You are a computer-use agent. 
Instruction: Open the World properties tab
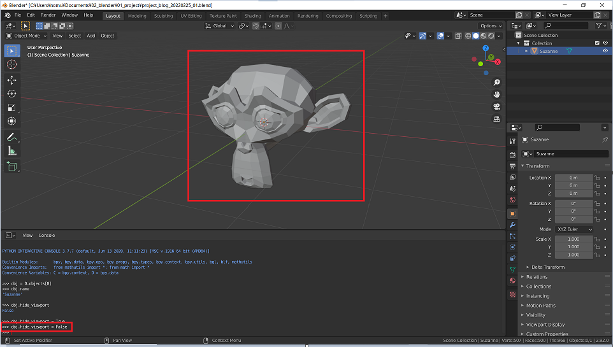click(x=512, y=200)
